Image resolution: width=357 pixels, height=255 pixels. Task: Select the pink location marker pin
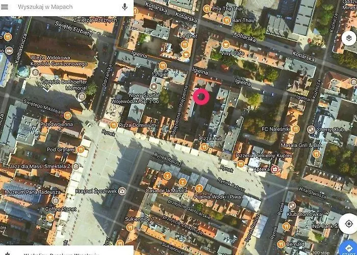(201, 96)
